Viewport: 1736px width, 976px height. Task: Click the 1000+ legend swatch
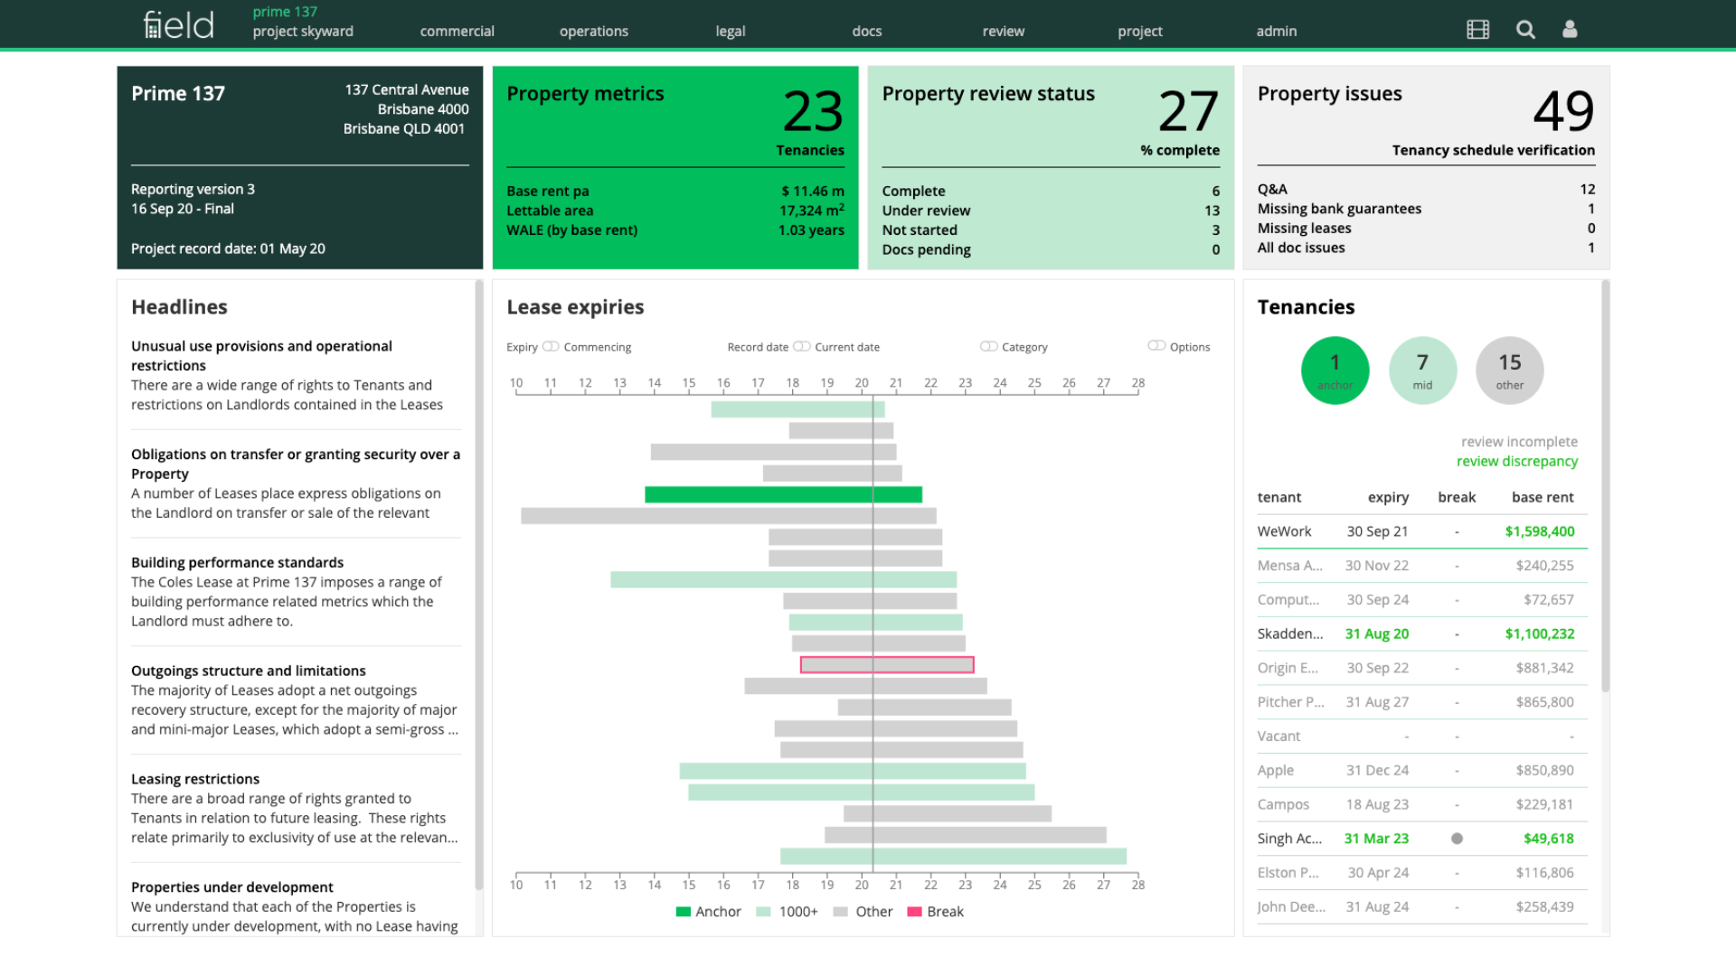click(763, 912)
